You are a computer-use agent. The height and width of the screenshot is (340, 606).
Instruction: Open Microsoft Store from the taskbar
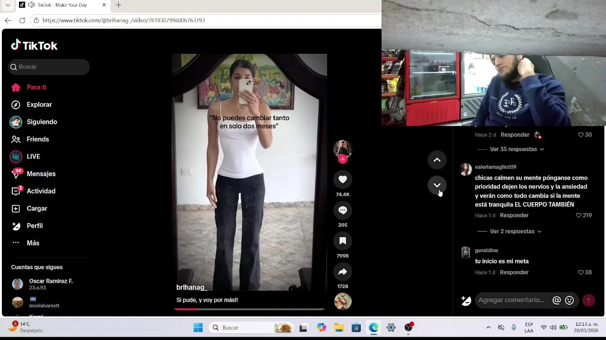click(x=356, y=328)
